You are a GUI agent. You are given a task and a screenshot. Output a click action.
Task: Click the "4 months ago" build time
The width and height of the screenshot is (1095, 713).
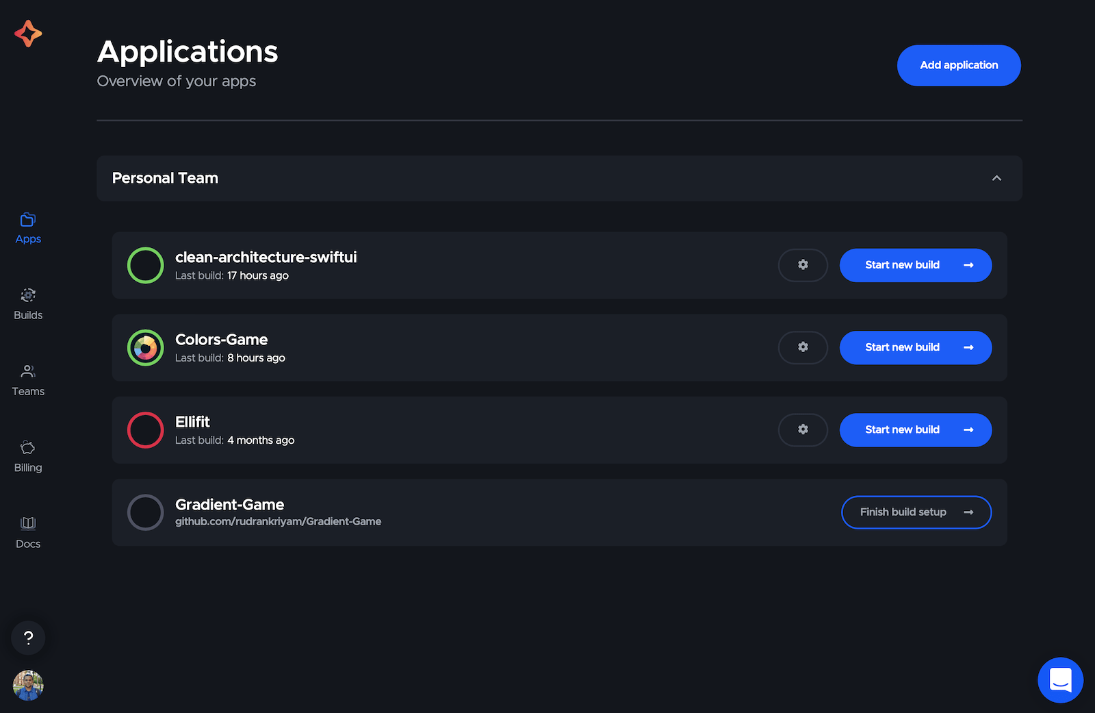click(261, 440)
